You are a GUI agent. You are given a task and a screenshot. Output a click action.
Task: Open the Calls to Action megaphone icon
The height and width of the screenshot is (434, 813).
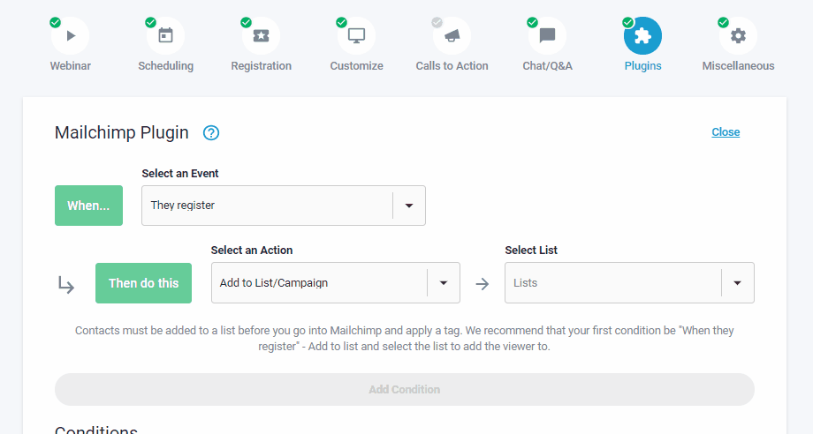(452, 35)
